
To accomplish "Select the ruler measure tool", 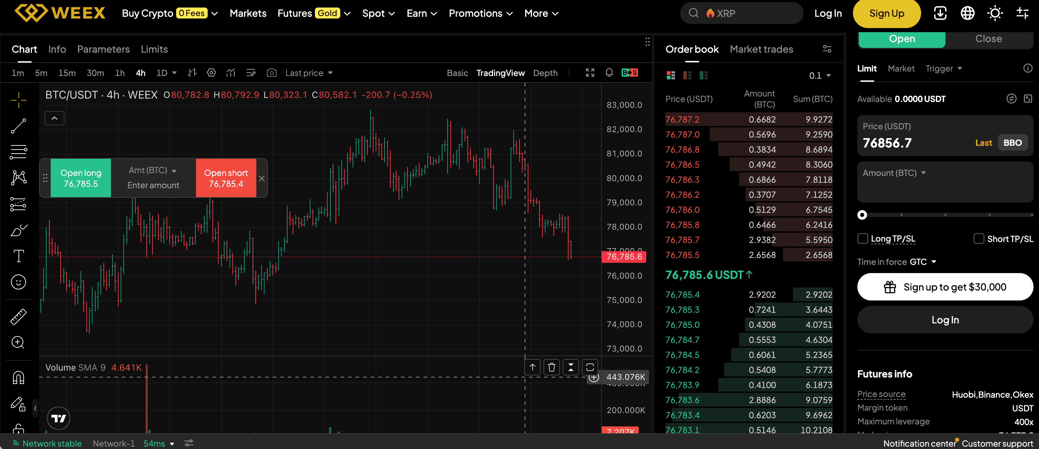I will pyautogui.click(x=19, y=317).
